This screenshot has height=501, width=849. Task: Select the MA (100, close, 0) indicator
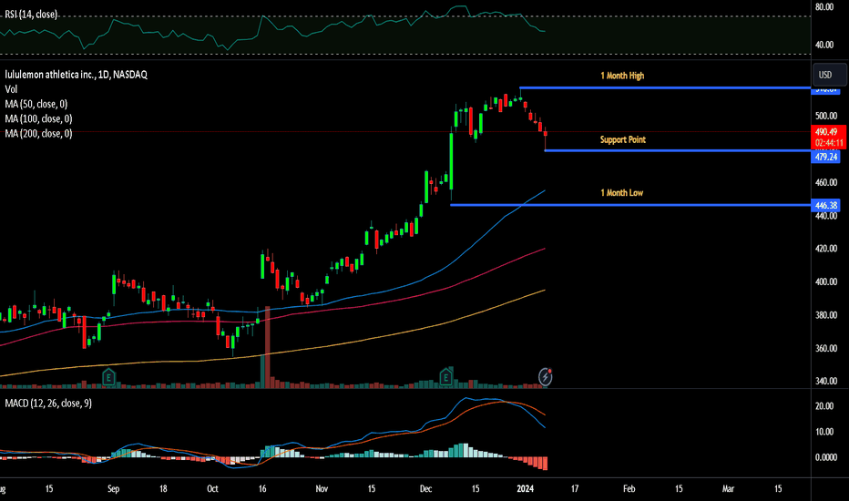[x=38, y=118]
